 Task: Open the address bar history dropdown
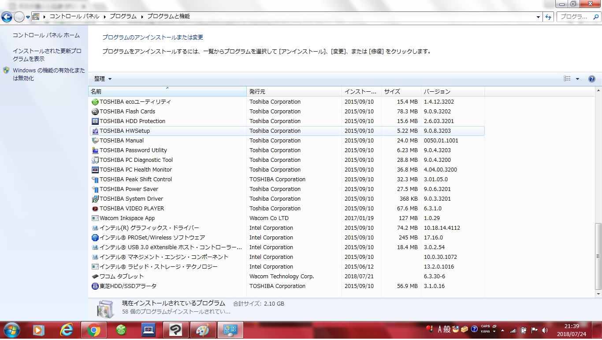pyautogui.click(x=539, y=17)
